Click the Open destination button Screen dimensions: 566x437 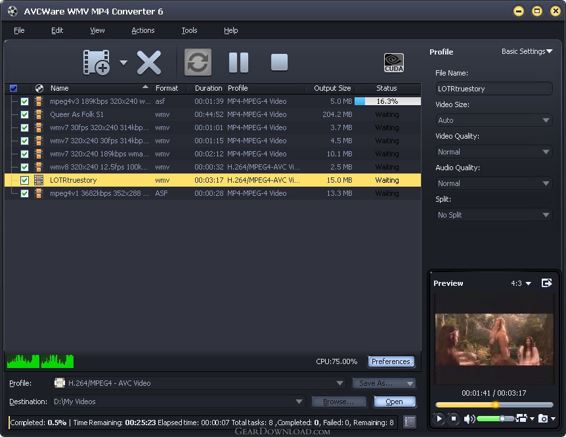394,402
